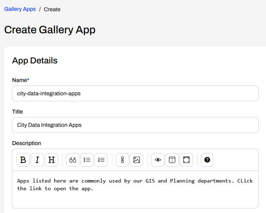Image resolution: width=266 pixels, height=213 pixels.
Task: Insert a block quote in the description
Action: (73, 160)
